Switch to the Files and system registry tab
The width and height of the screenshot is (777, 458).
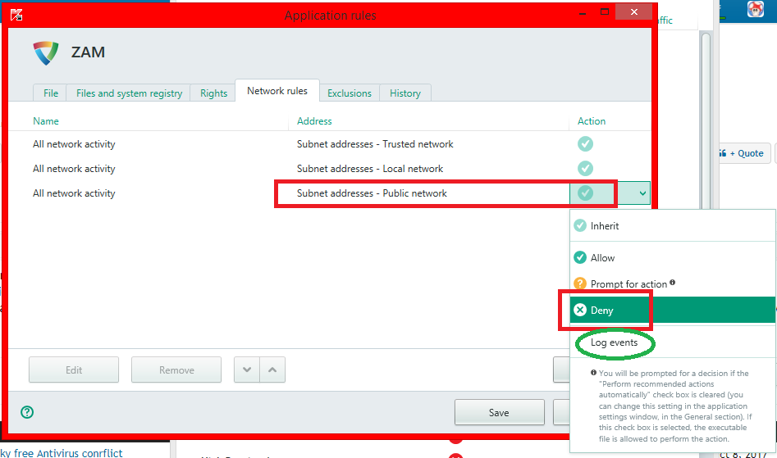pos(129,93)
